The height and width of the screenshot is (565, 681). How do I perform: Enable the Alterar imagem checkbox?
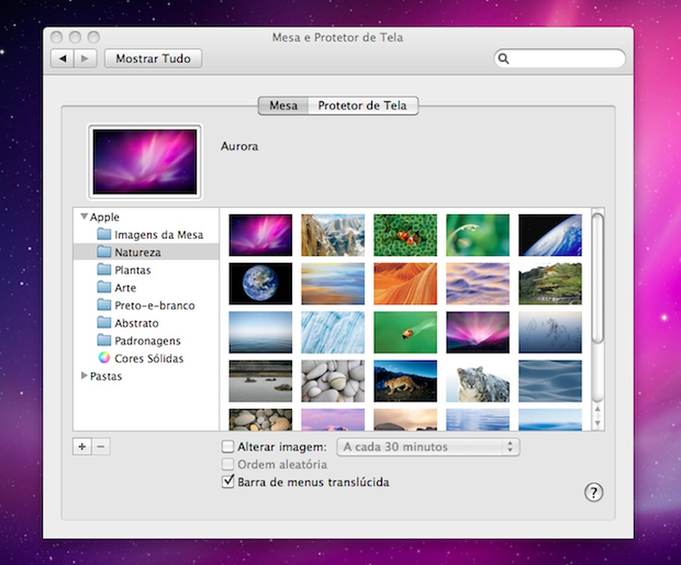point(228,447)
